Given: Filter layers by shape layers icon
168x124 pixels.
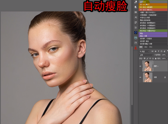Looking at the screenshot, I should point(161,51).
